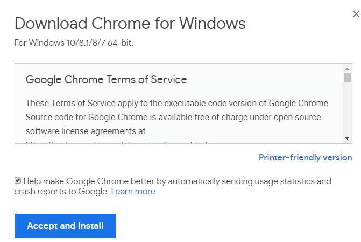Click the Download Chrome for Windows title
The image size is (361, 242).
point(130,24)
